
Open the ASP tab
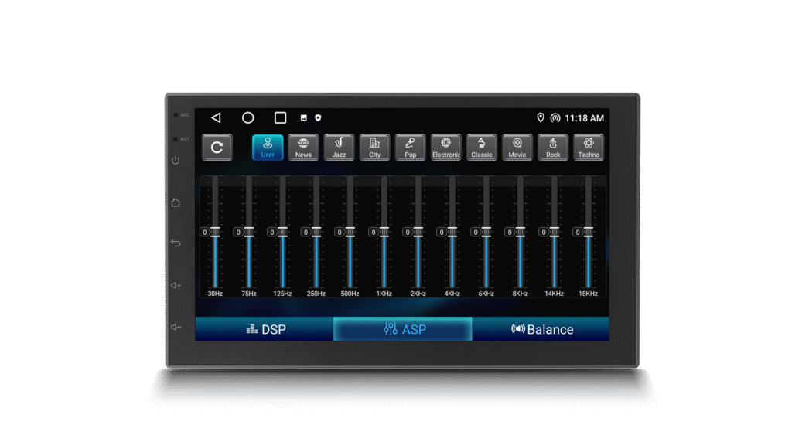tap(402, 329)
